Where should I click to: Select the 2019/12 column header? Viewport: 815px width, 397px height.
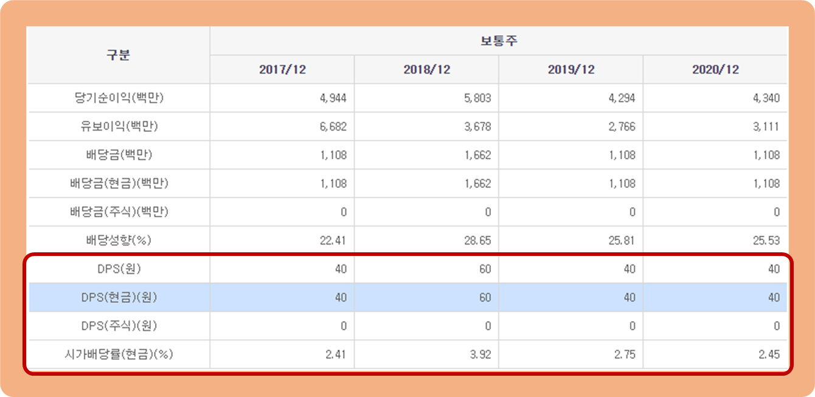570,69
